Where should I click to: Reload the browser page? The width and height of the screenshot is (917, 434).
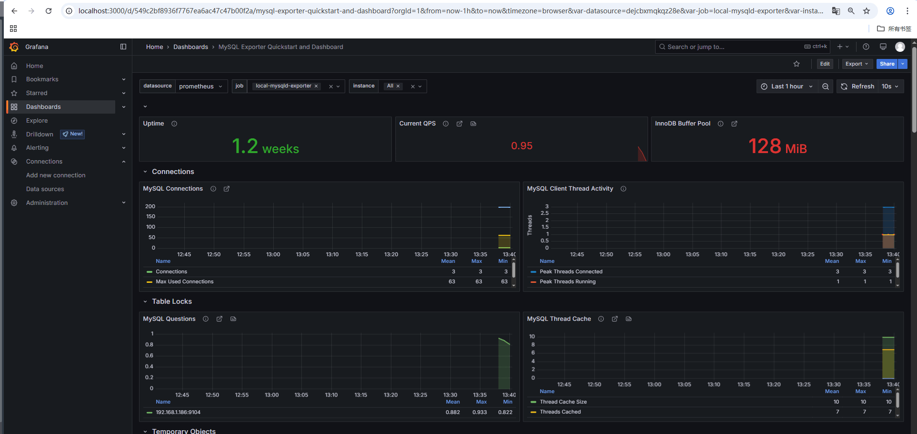pyautogui.click(x=49, y=10)
